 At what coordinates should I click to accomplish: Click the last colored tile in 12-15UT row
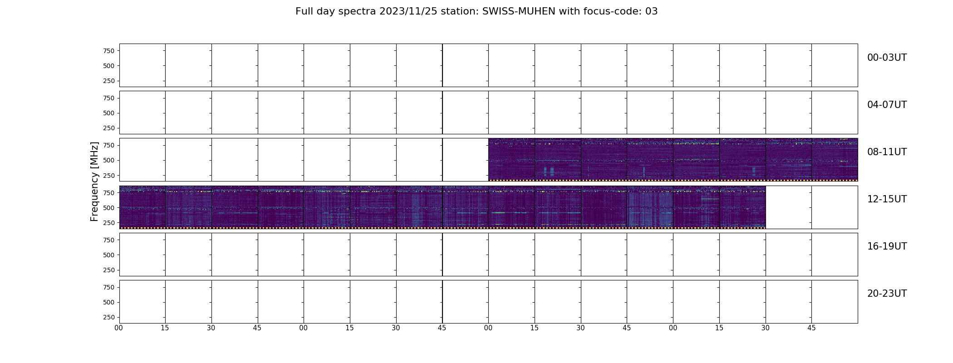coord(742,207)
